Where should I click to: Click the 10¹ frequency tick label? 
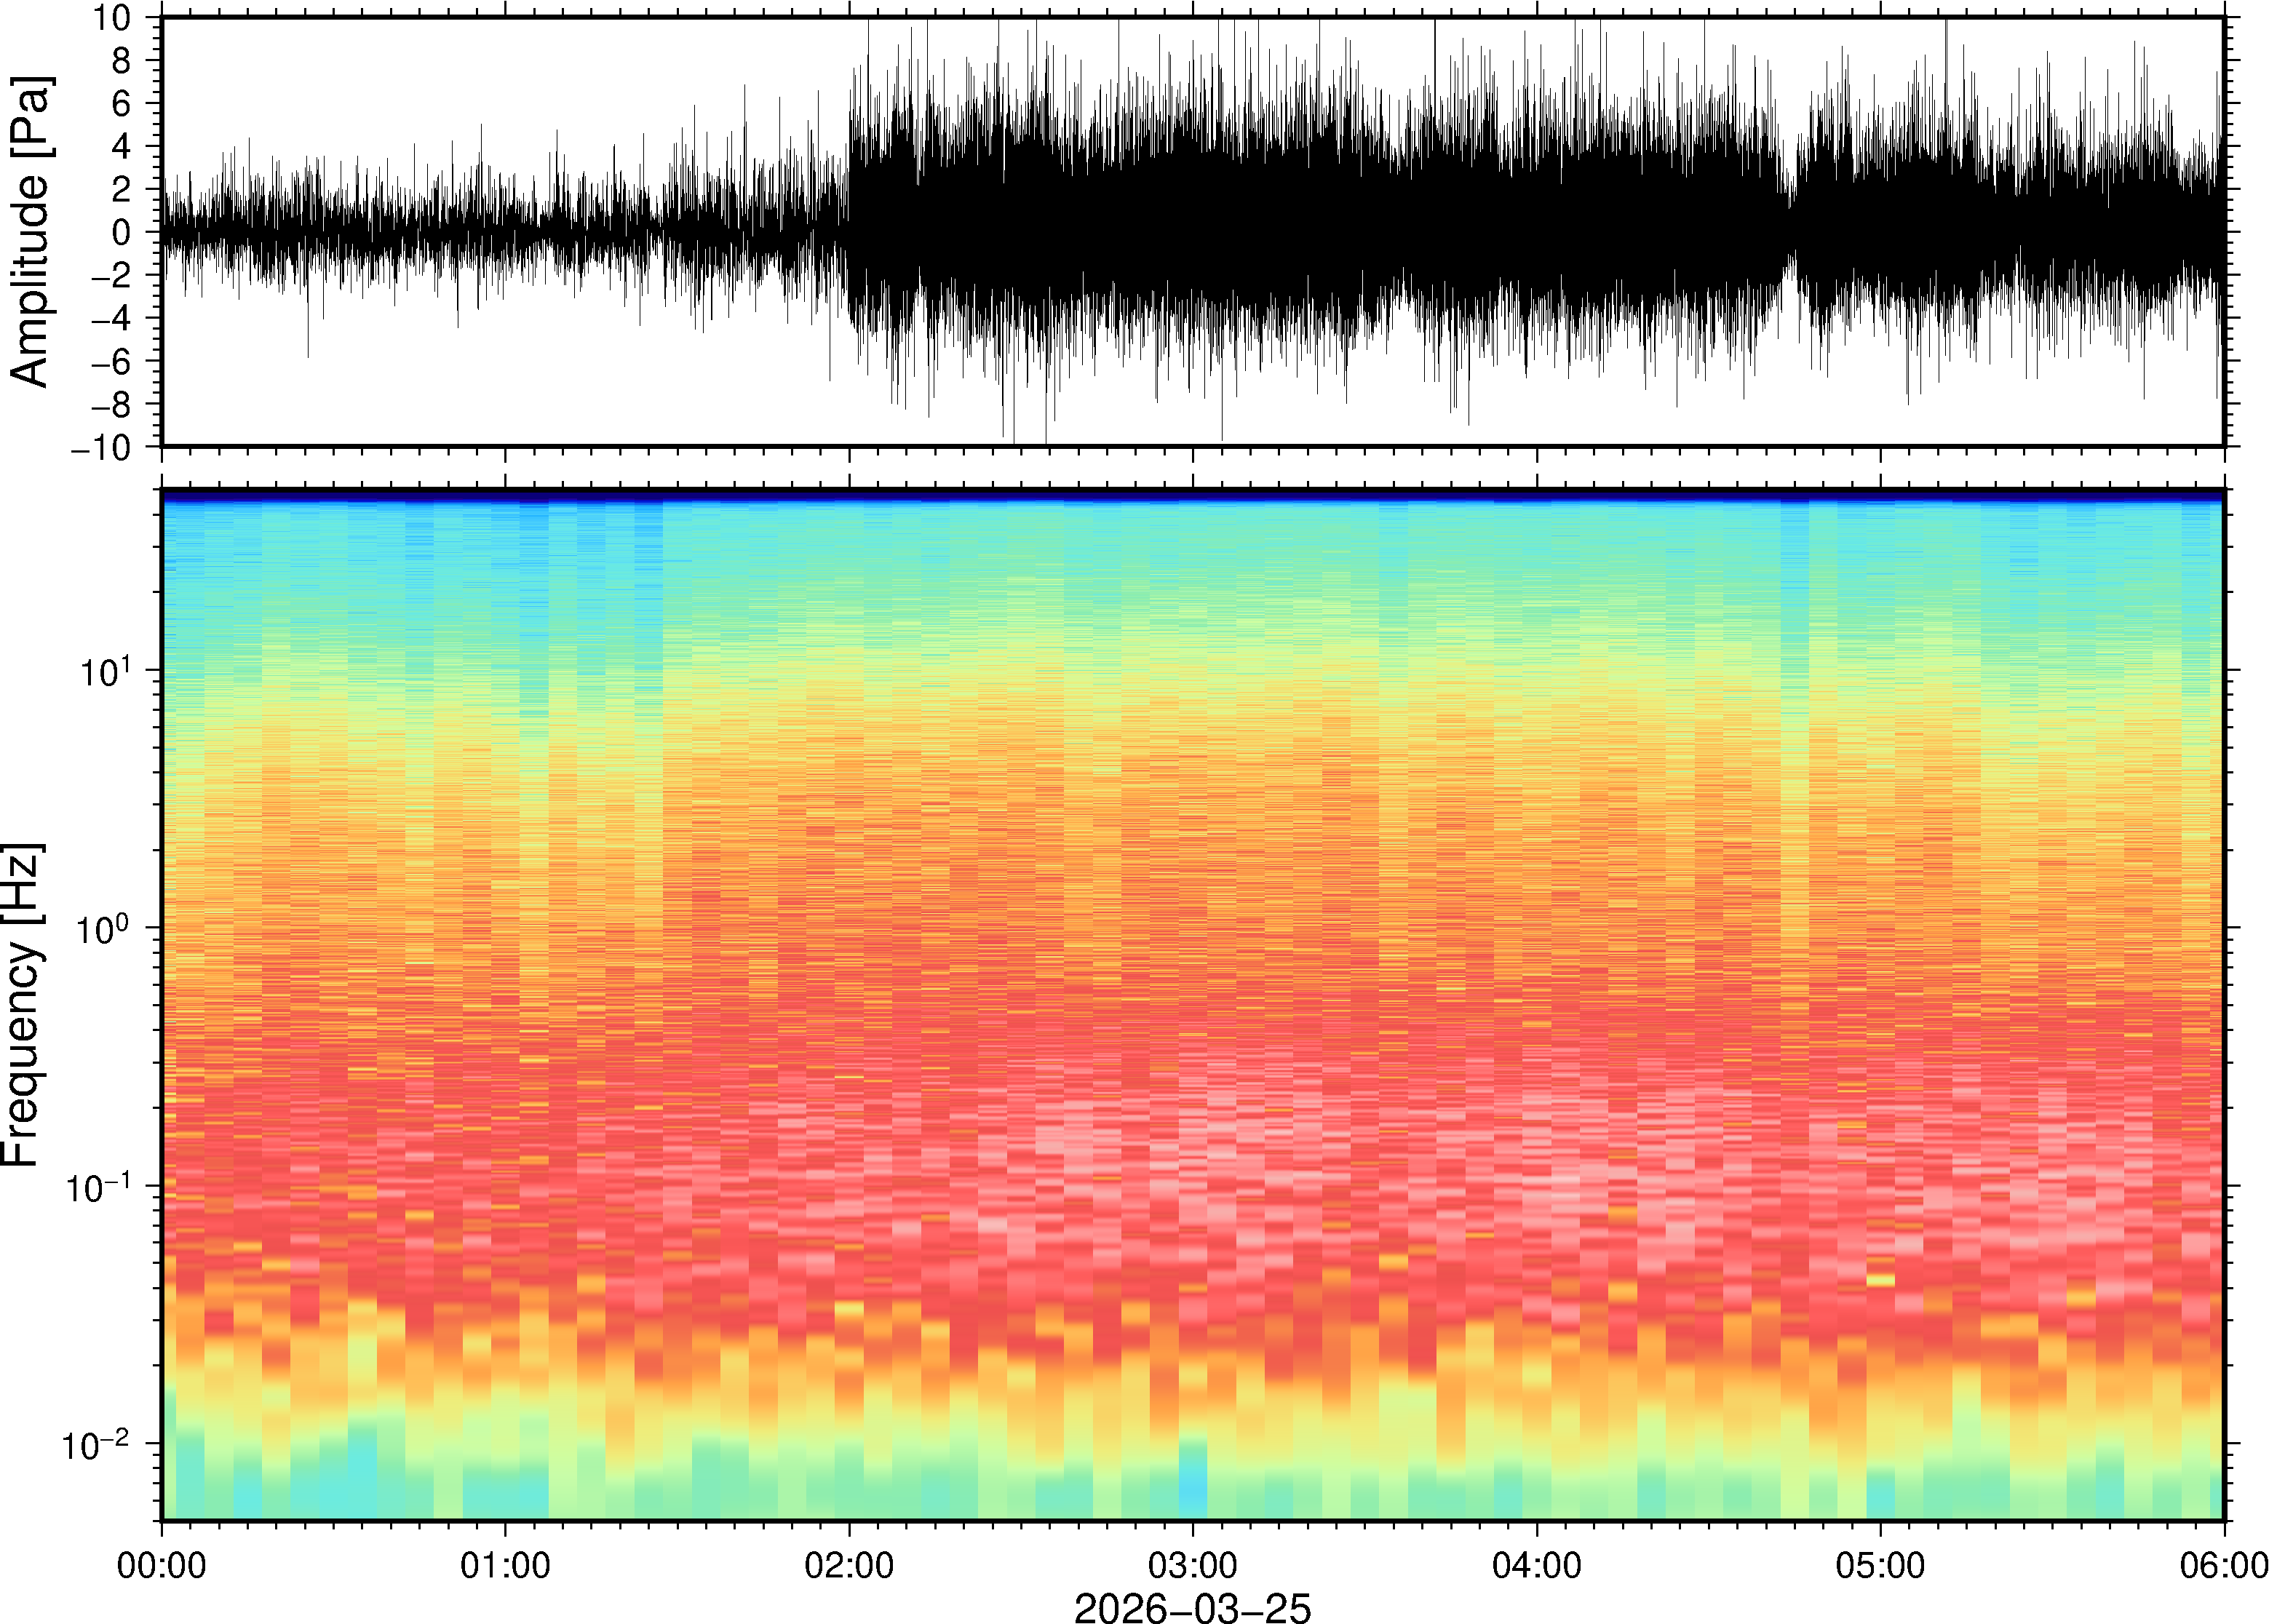(104, 670)
